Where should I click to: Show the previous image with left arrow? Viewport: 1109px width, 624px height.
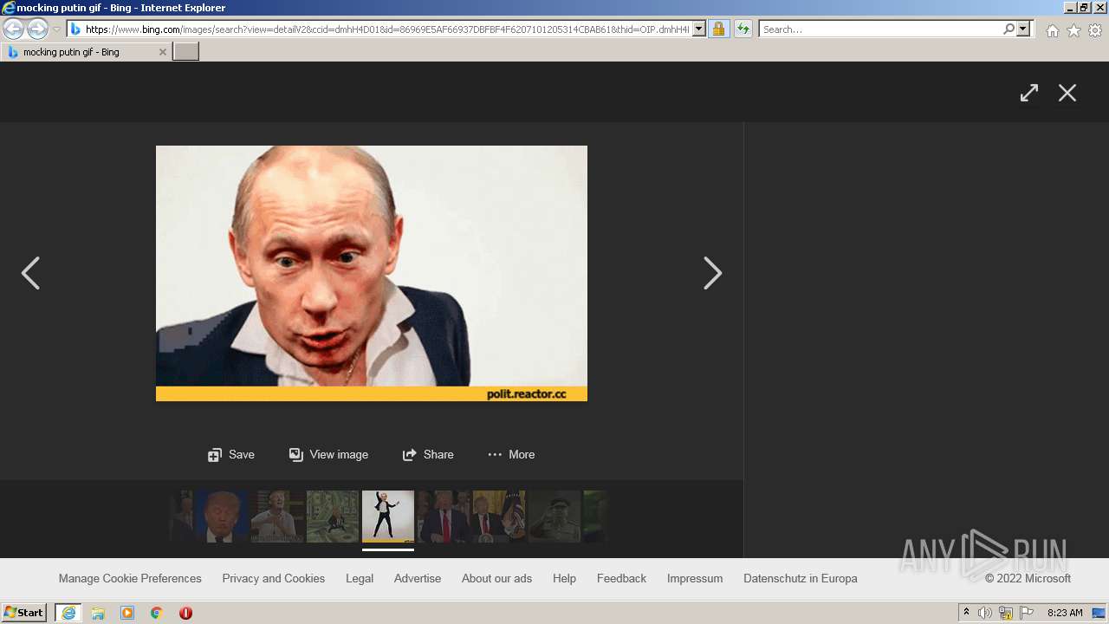pyautogui.click(x=30, y=273)
